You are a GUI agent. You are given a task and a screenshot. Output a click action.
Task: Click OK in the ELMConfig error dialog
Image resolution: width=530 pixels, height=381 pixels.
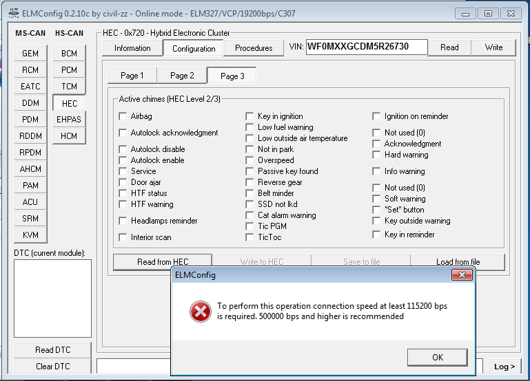click(x=437, y=358)
